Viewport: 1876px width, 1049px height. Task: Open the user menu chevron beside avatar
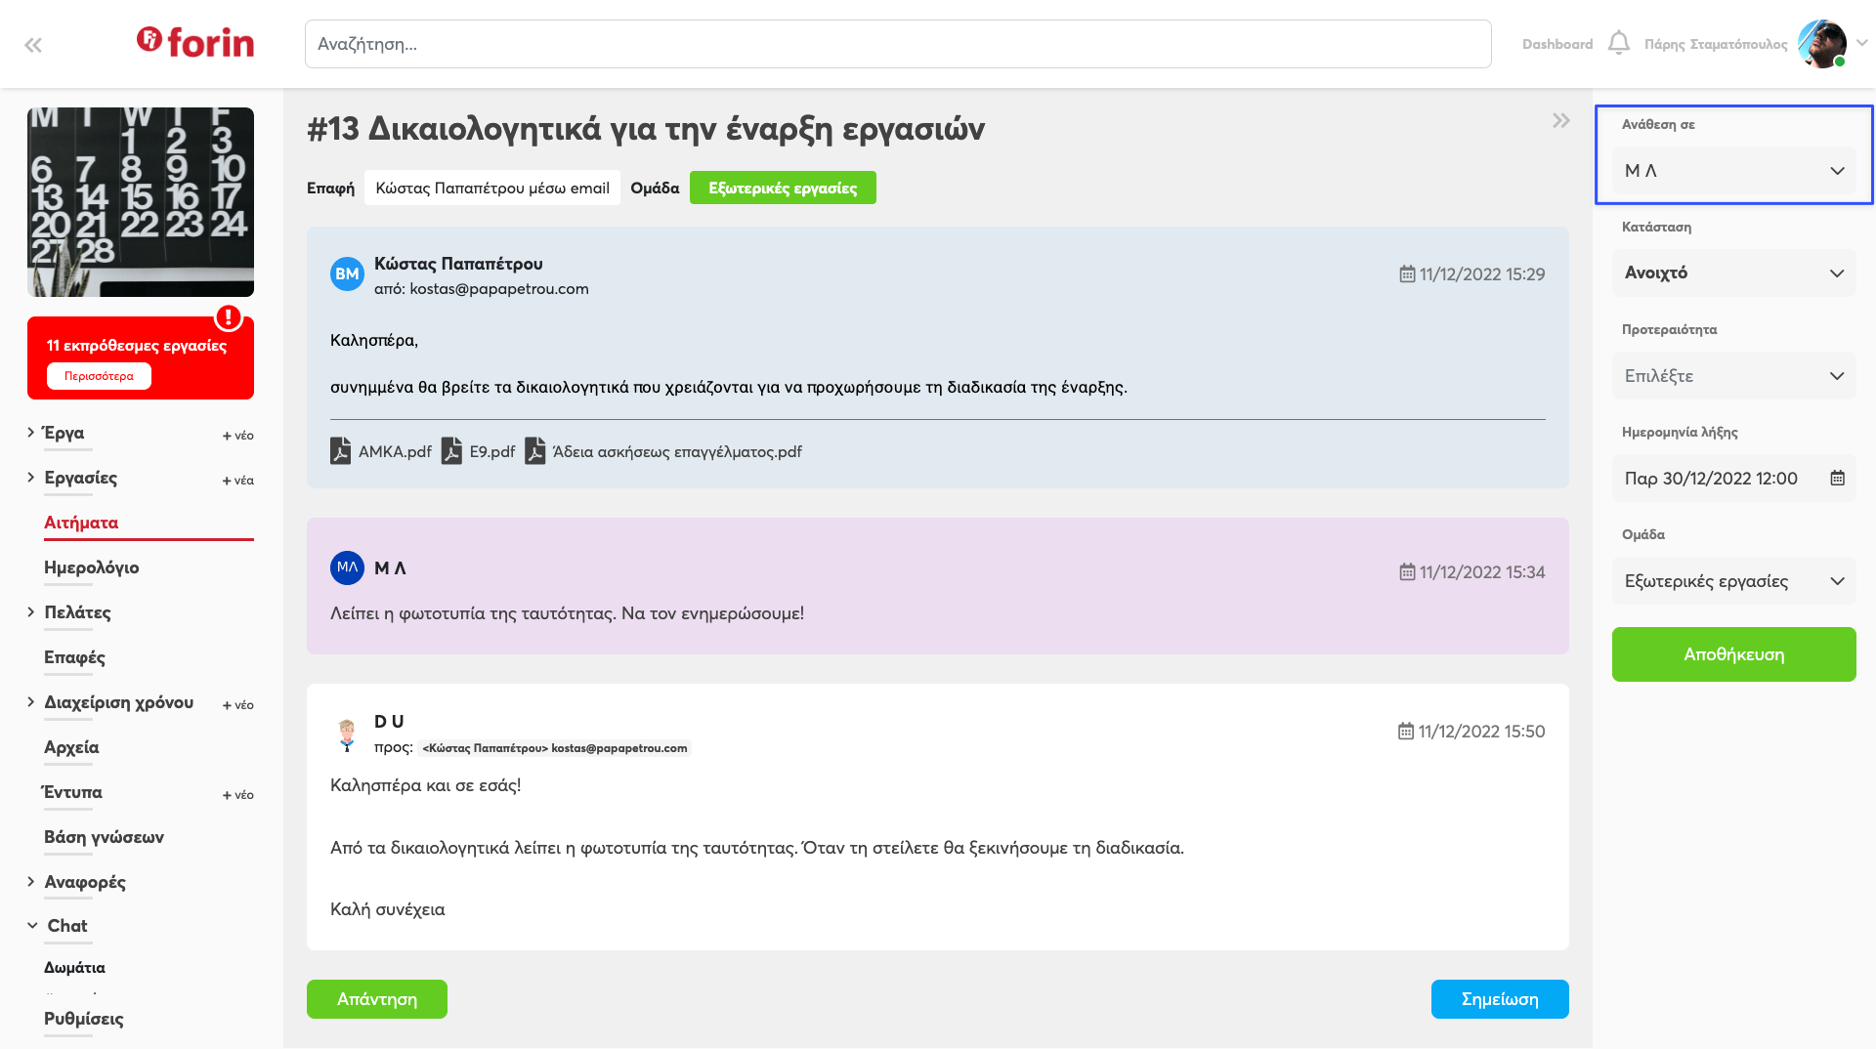click(1862, 43)
